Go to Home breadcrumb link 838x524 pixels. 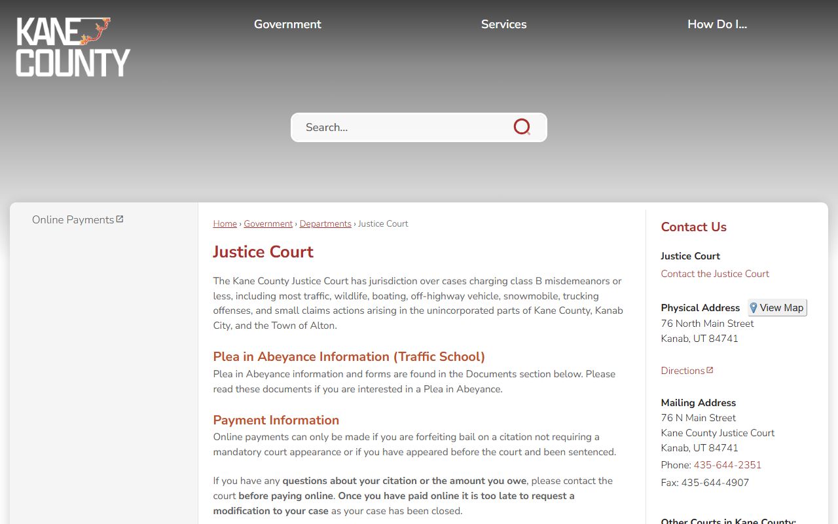(225, 223)
